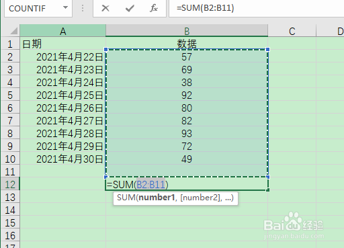Click data cell containing 92
The width and height of the screenshot is (344, 248).
click(x=187, y=95)
